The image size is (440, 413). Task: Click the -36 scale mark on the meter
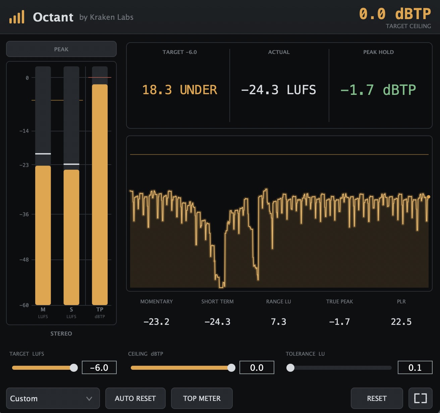(24, 214)
